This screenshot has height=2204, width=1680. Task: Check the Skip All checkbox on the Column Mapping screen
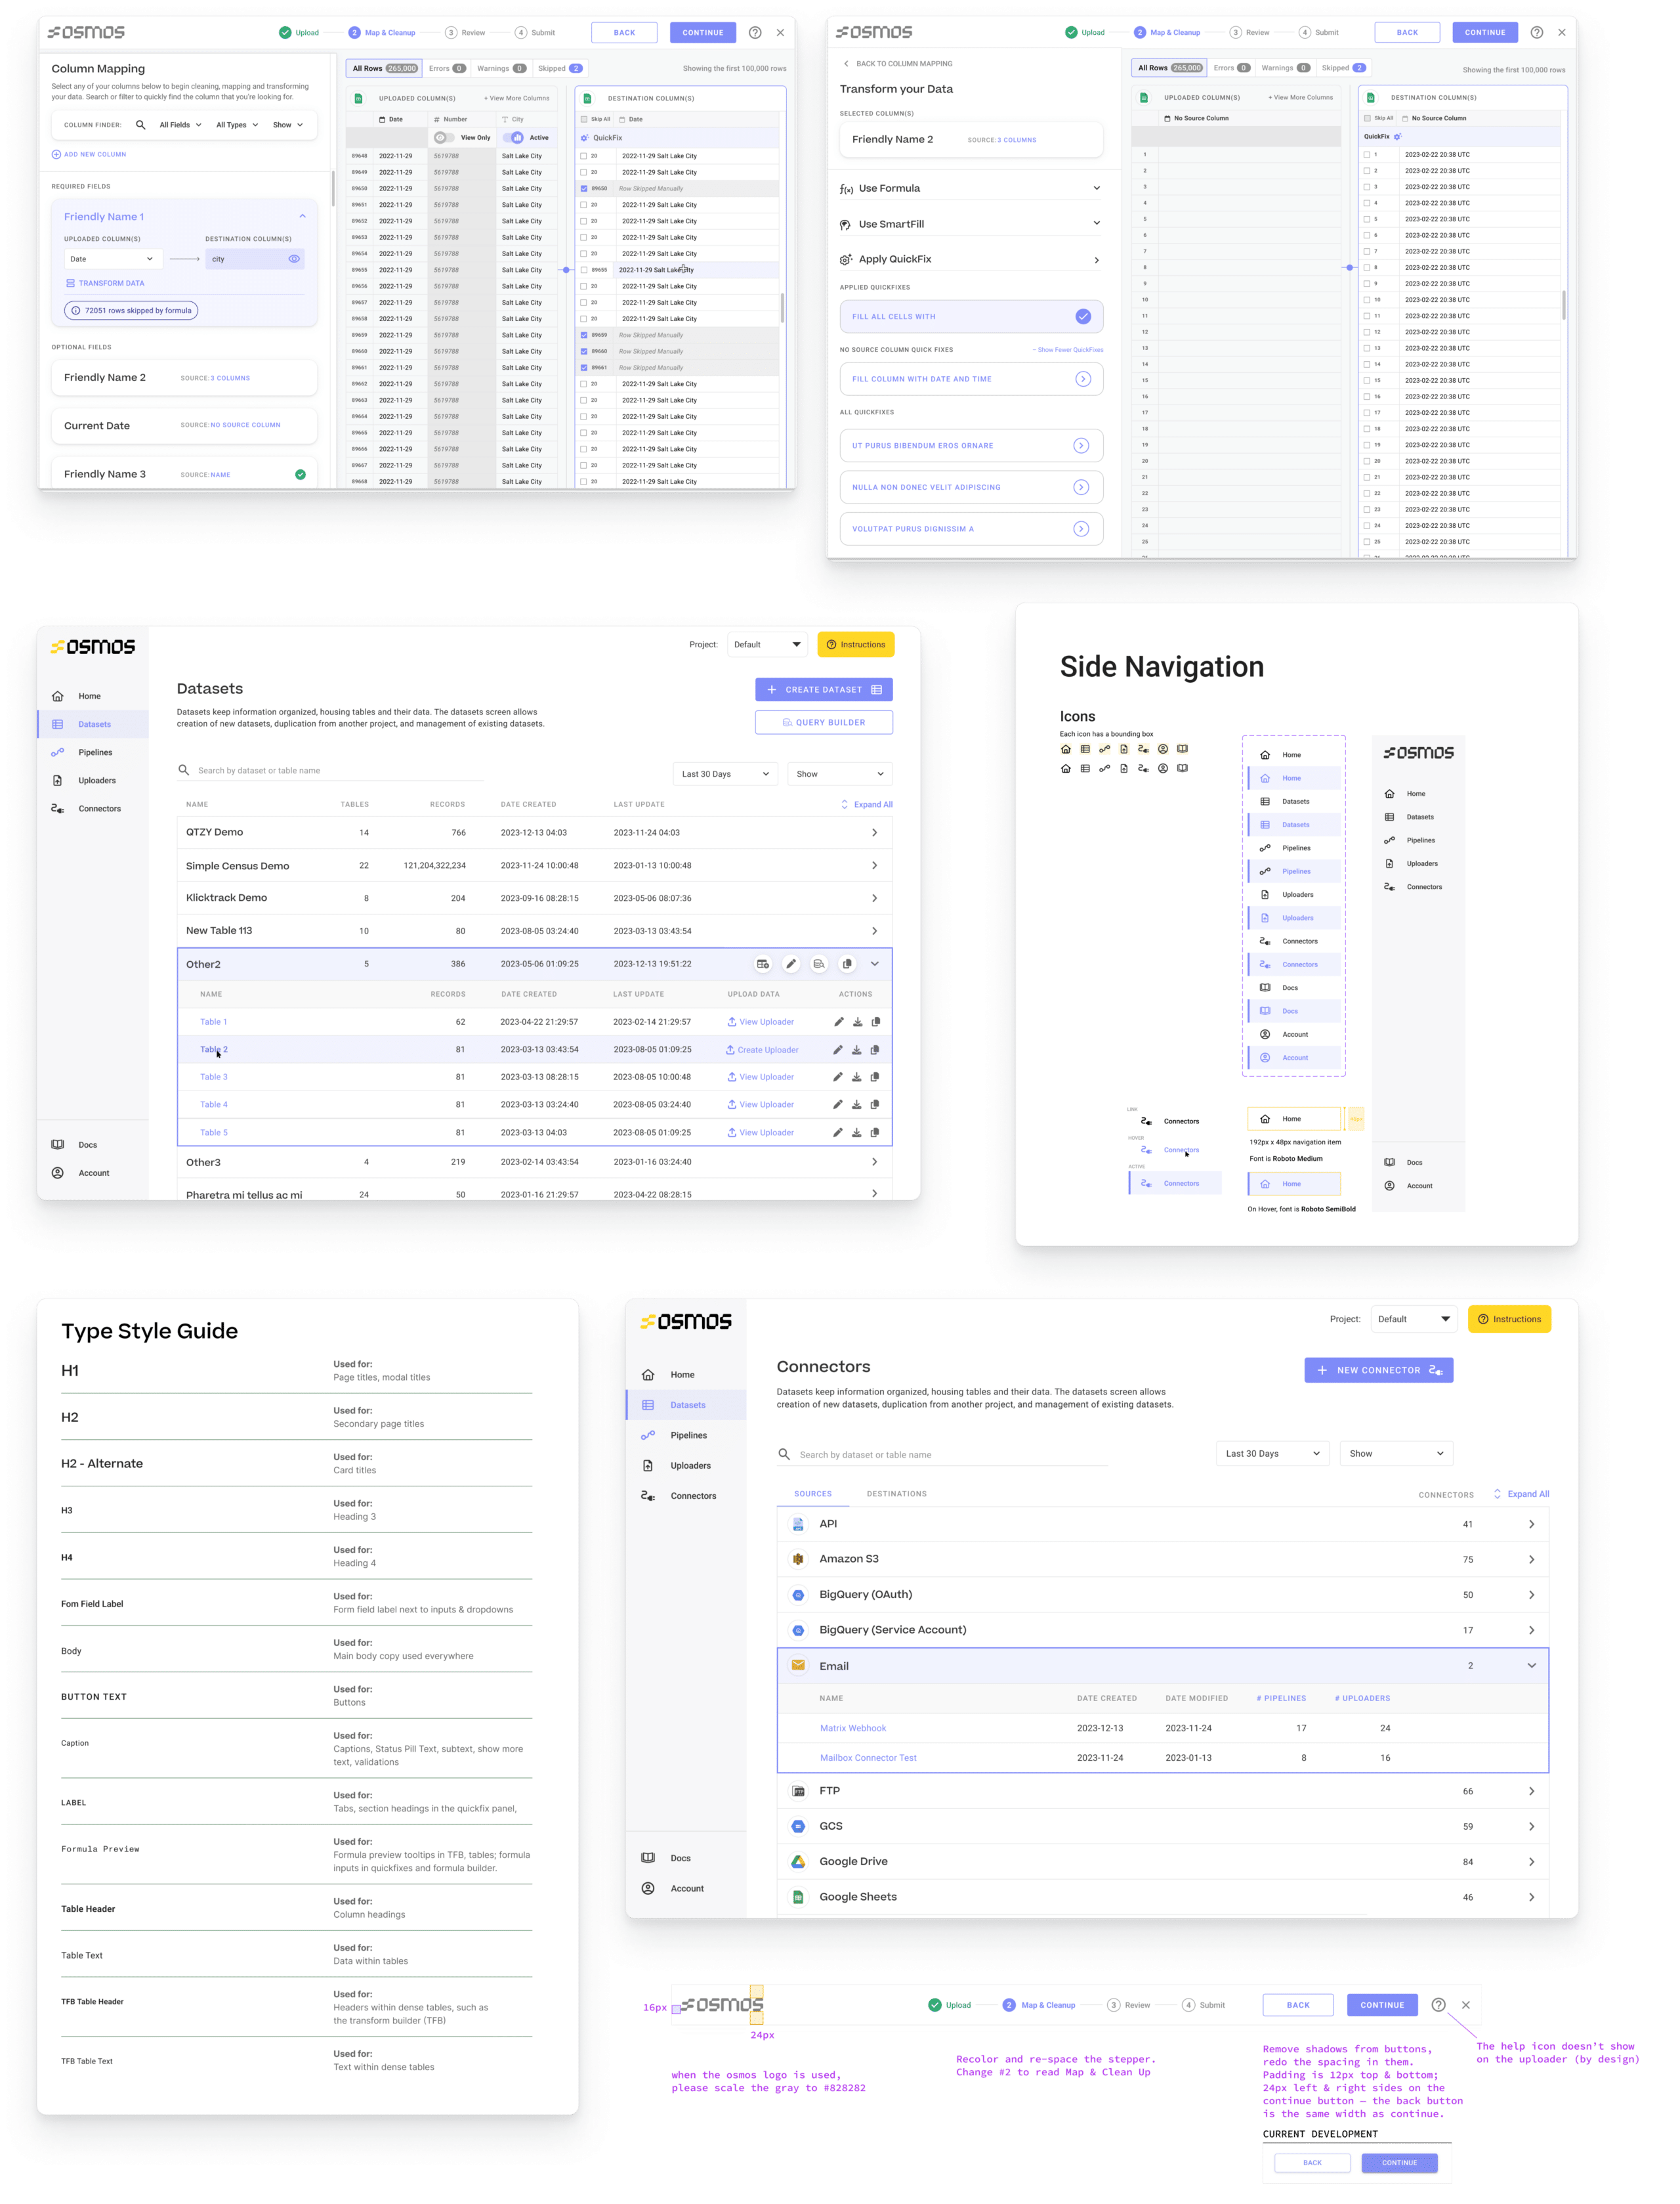(584, 119)
